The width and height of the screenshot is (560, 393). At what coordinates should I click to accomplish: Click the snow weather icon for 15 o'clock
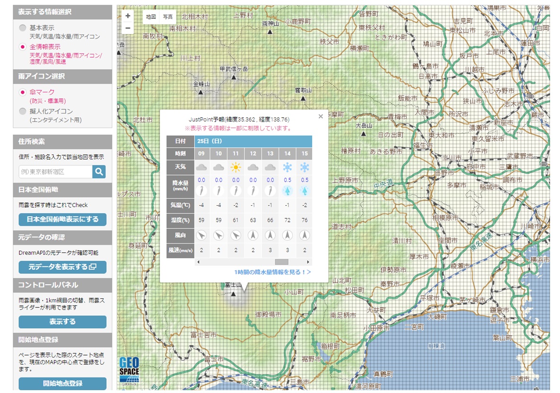(x=305, y=167)
